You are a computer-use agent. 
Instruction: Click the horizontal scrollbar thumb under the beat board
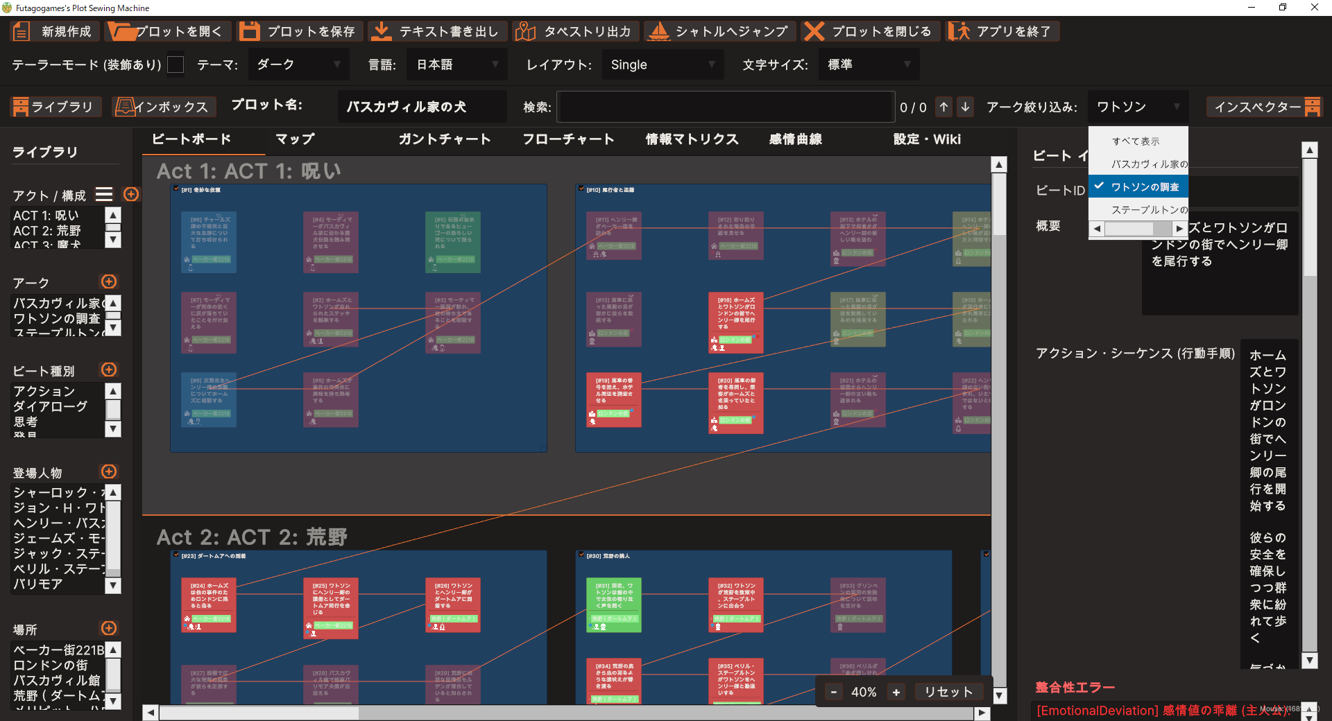click(259, 713)
